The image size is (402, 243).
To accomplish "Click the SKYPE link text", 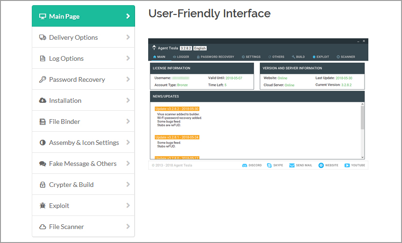I will click(278, 165).
